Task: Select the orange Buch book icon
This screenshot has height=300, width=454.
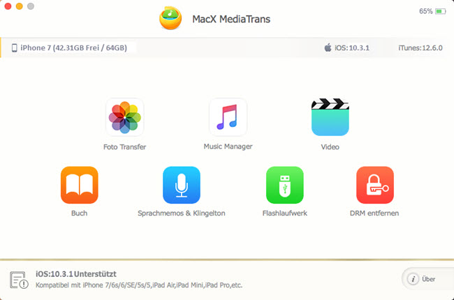Action: pos(79,185)
